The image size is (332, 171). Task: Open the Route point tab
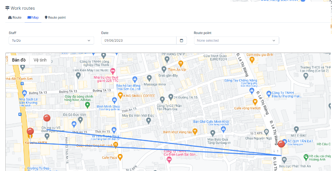click(x=55, y=17)
